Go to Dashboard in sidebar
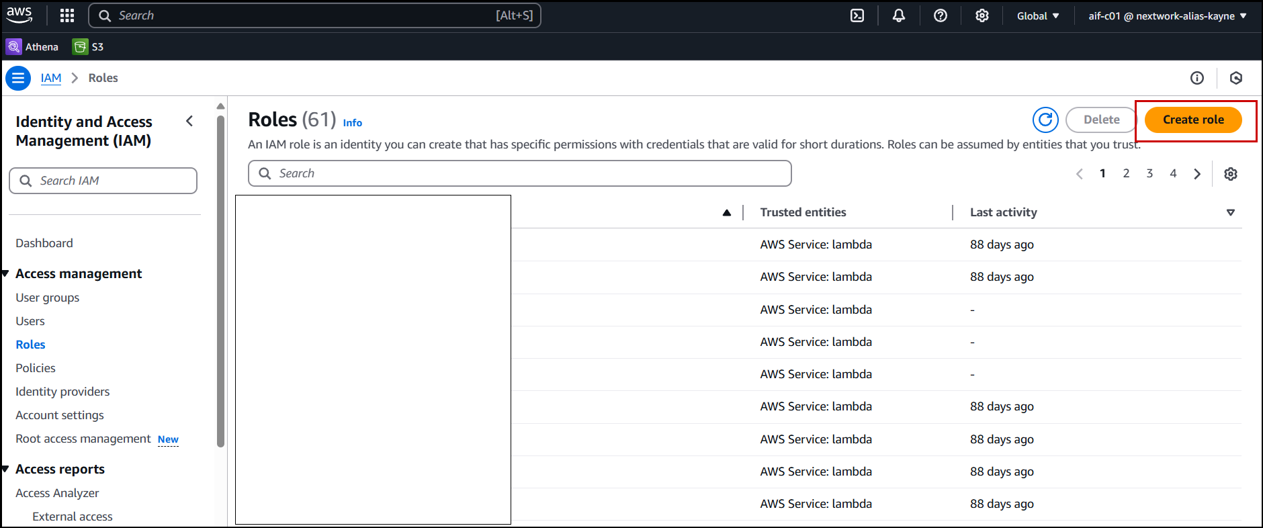The height and width of the screenshot is (528, 1263). (x=44, y=243)
